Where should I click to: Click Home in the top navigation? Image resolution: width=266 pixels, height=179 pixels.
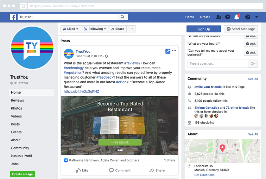pos(189,17)
